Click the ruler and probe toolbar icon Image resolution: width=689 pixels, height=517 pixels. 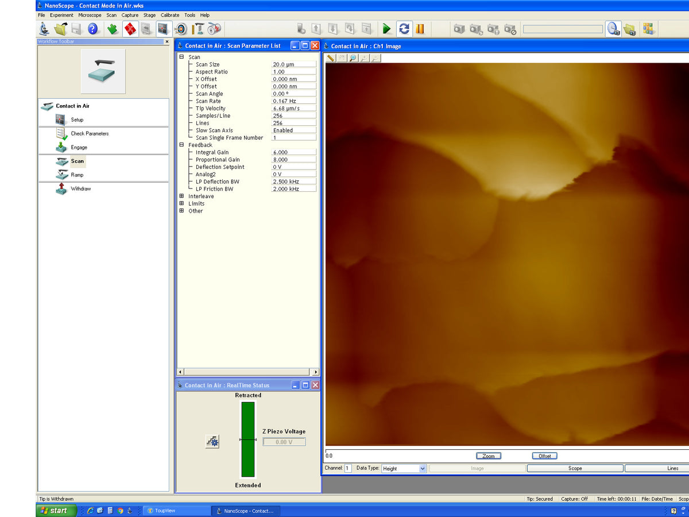pos(198,29)
